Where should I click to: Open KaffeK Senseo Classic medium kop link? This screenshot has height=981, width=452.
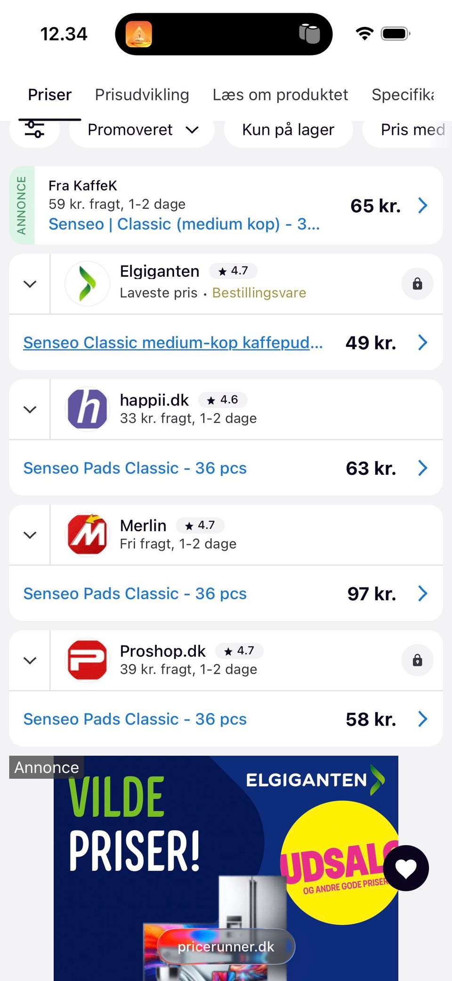(x=184, y=224)
